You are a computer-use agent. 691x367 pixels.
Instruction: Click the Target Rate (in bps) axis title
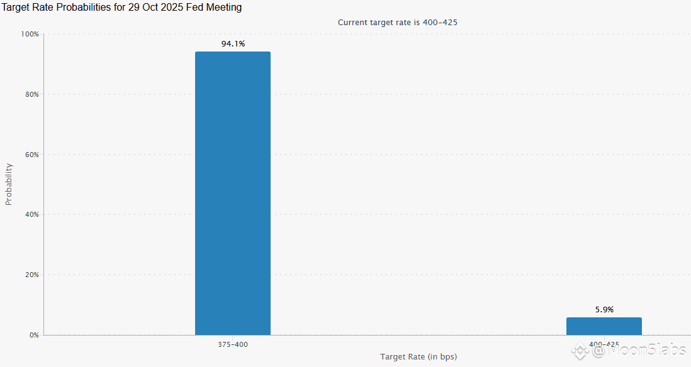419,356
